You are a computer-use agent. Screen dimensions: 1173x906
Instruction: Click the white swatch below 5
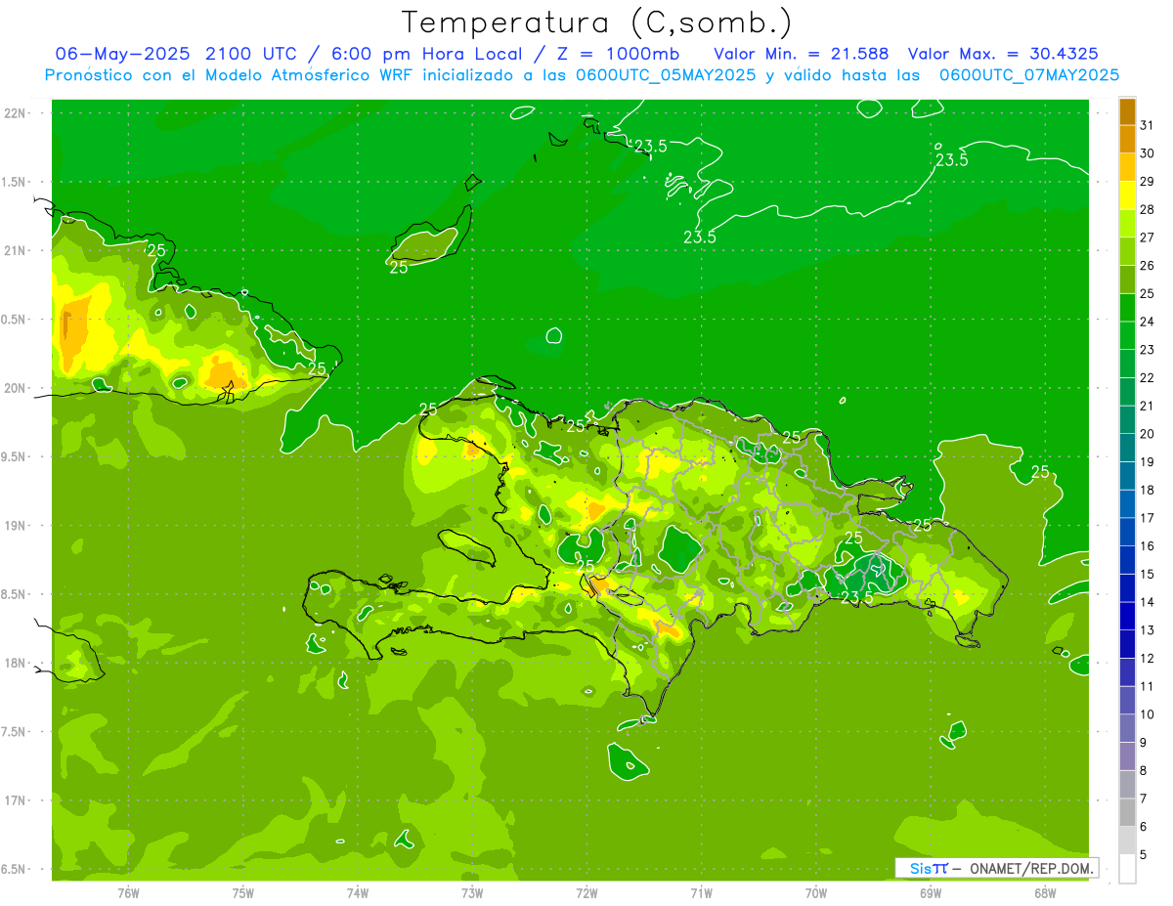(1127, 868)
